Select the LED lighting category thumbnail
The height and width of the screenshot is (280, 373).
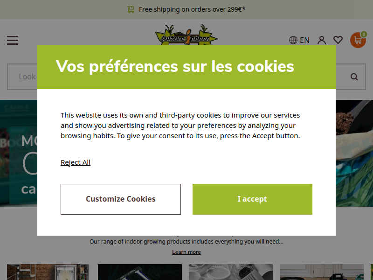tap(140, 272)
